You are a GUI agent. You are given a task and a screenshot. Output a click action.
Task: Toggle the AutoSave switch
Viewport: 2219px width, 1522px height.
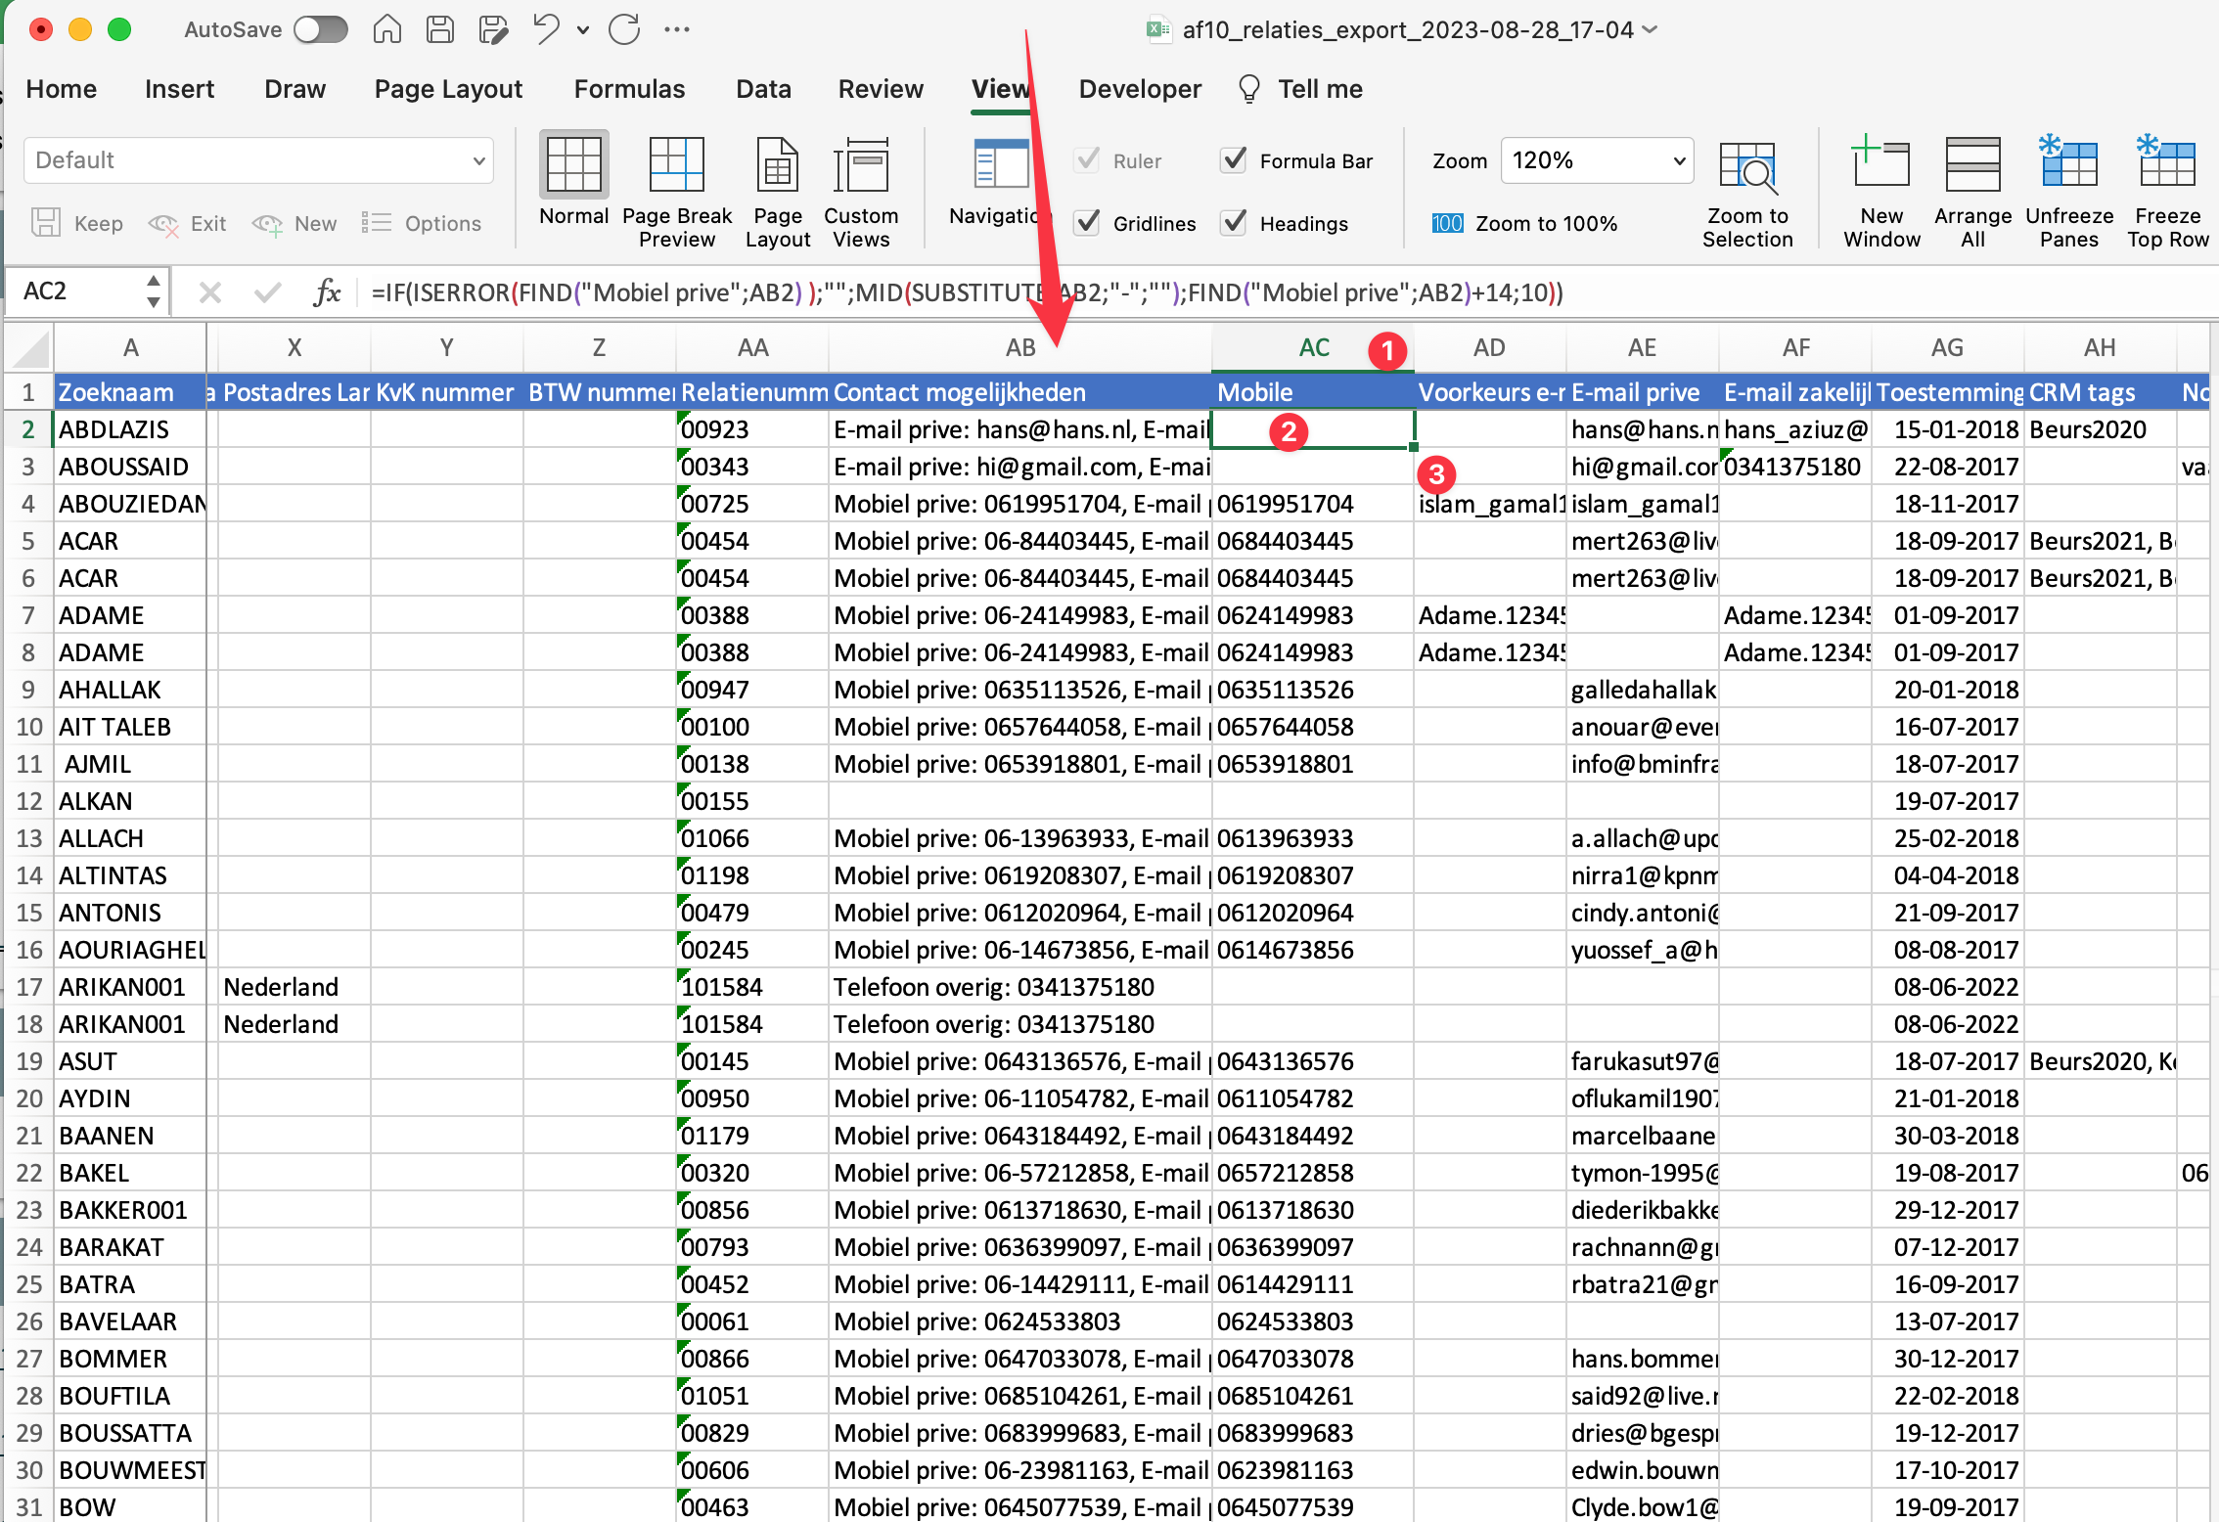pyautogui.click(x=321, y=29)
